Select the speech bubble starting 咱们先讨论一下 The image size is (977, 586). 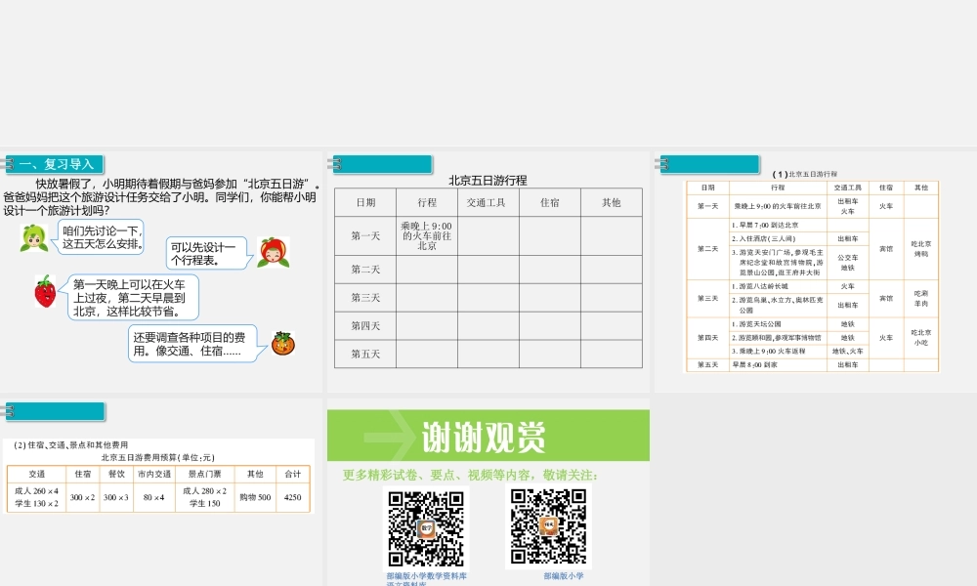[x=101, y=236]
